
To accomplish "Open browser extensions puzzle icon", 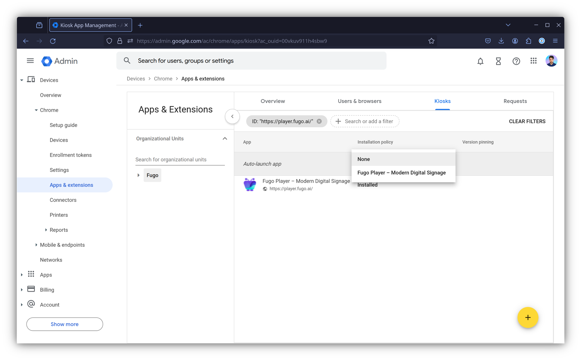I will coord(528,41).
